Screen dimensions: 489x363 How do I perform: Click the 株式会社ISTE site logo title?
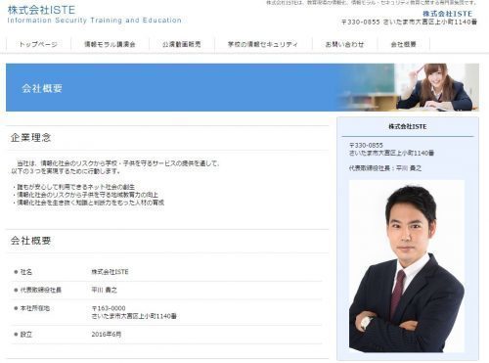click(x=41, y=10)
